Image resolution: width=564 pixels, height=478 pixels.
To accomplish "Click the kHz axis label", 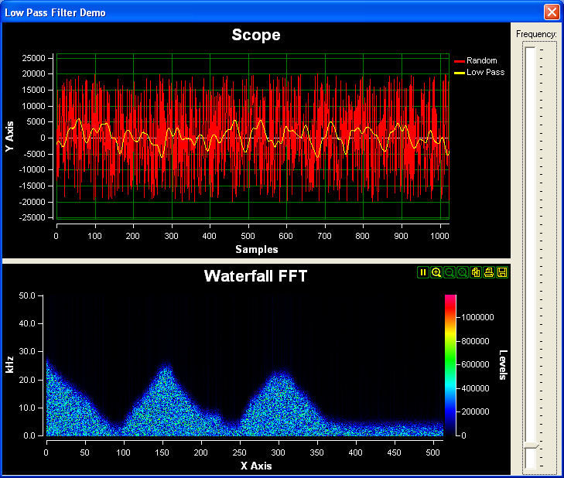I will click(11, 364).
